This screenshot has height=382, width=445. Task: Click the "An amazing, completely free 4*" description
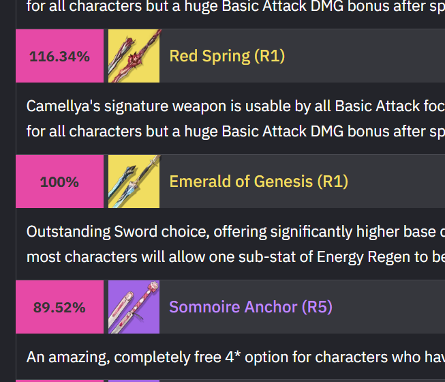click(x=236, y=357)
